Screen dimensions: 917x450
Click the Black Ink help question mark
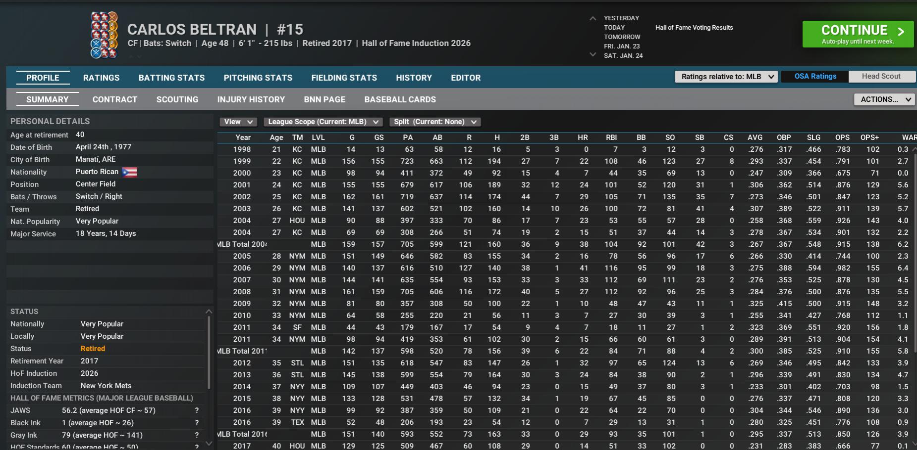[197, 423]
